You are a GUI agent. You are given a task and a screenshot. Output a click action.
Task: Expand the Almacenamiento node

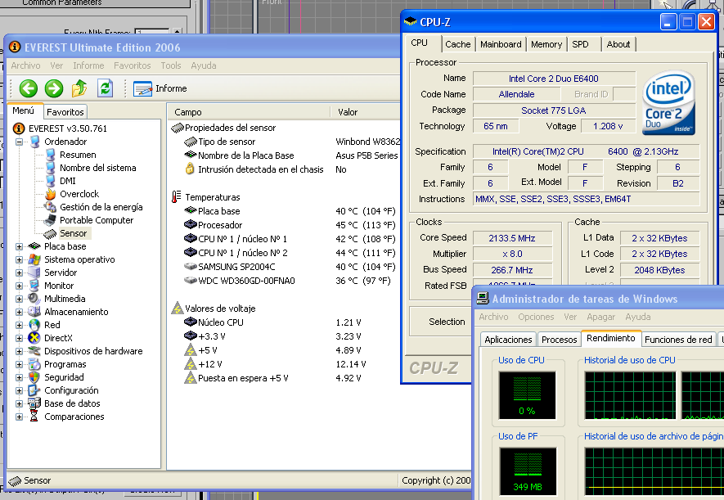(x=19, y=312)
